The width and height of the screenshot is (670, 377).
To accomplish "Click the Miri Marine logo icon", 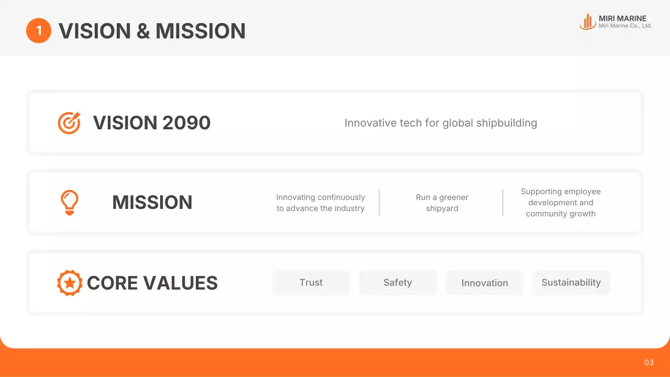I will tap(588, 21).
